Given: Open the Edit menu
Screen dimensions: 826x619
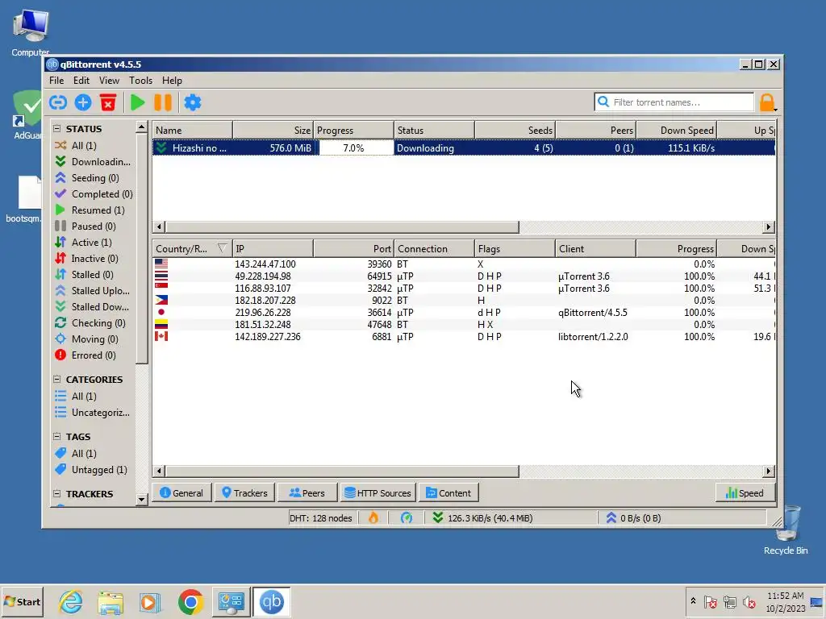Looking at the screenshot, I should [81, 81].
